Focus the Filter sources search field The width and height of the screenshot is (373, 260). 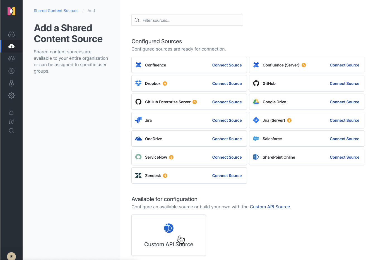tap(187, 20)
